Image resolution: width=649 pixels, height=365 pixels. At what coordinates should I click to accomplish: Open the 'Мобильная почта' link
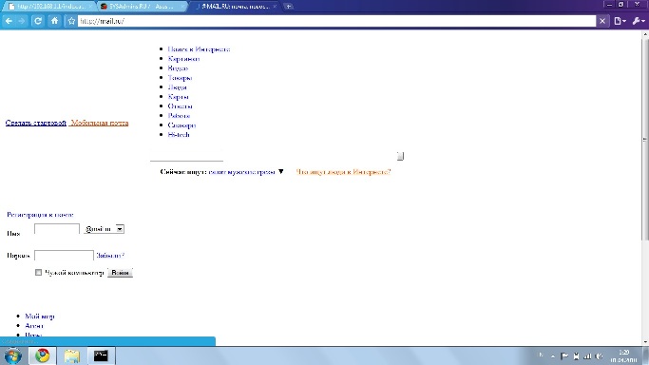click(x=100, y=123)
